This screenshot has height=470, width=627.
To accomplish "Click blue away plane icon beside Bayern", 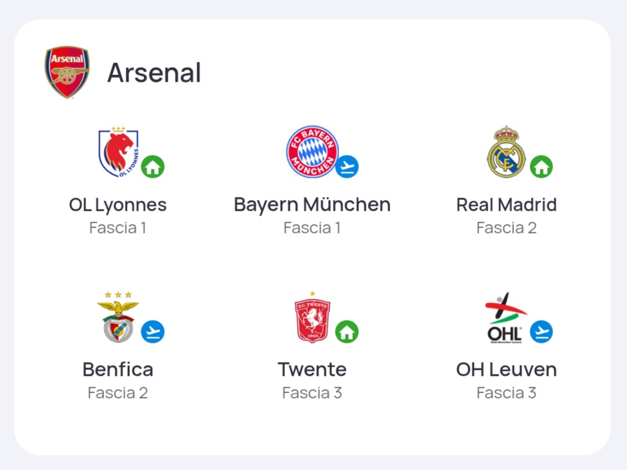I will [x=347, y=166].
